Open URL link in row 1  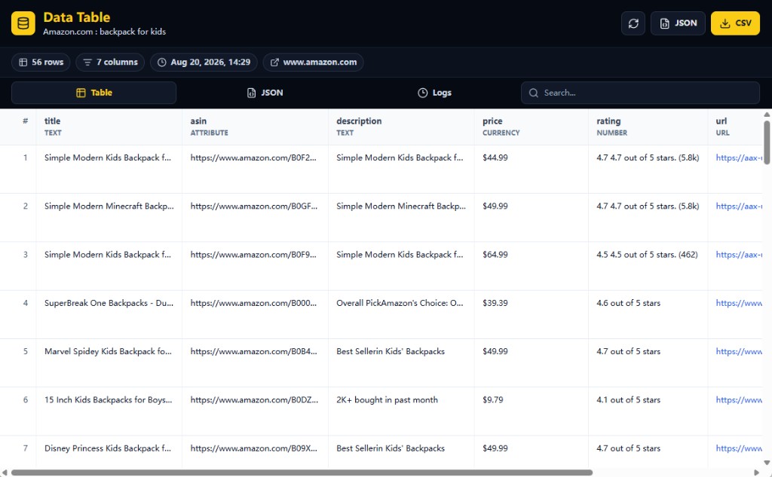pyautogui.click(x=739, y=157)
